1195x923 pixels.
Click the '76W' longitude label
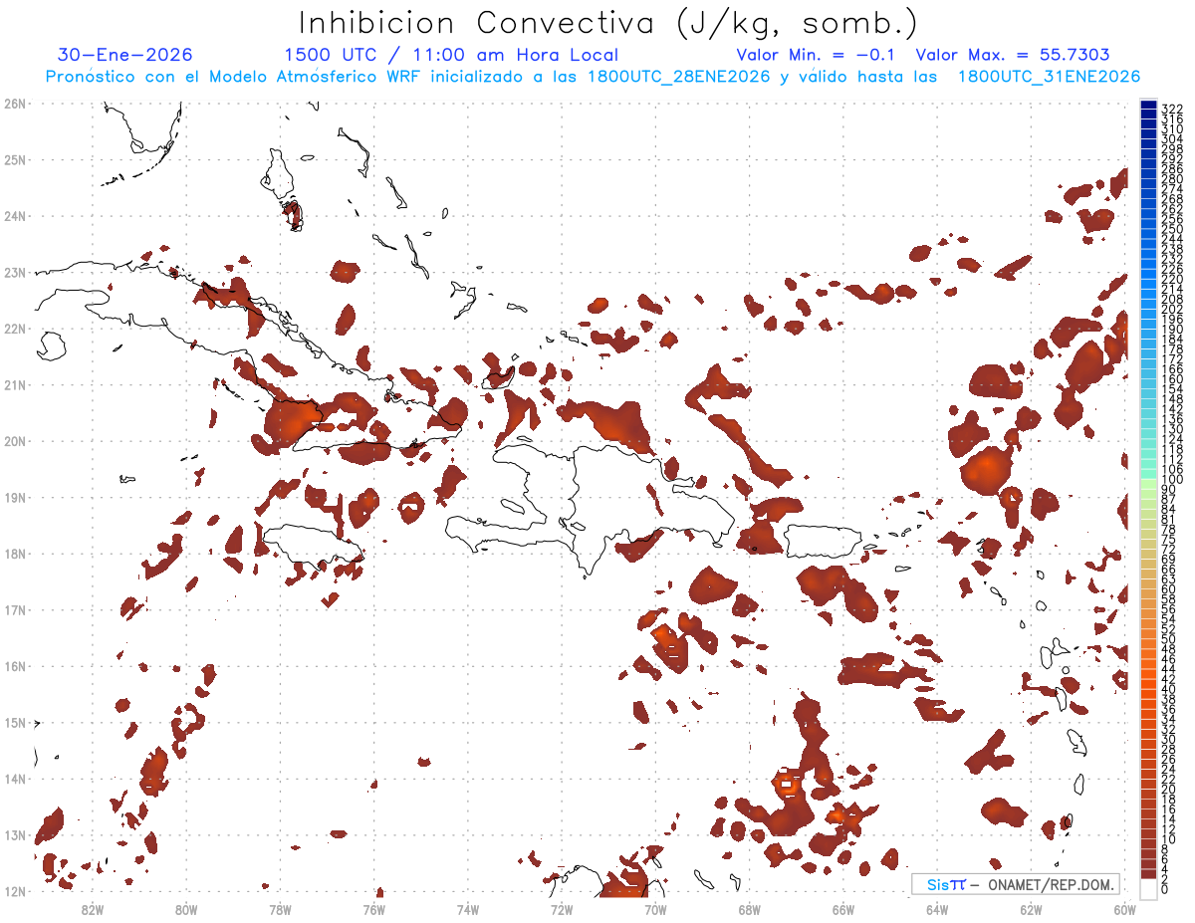tap(374, 909)
